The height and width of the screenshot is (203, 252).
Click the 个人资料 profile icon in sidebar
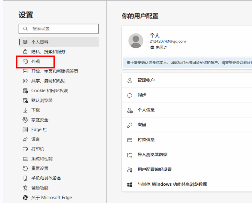pyautogui.click(x=25, y=42)
